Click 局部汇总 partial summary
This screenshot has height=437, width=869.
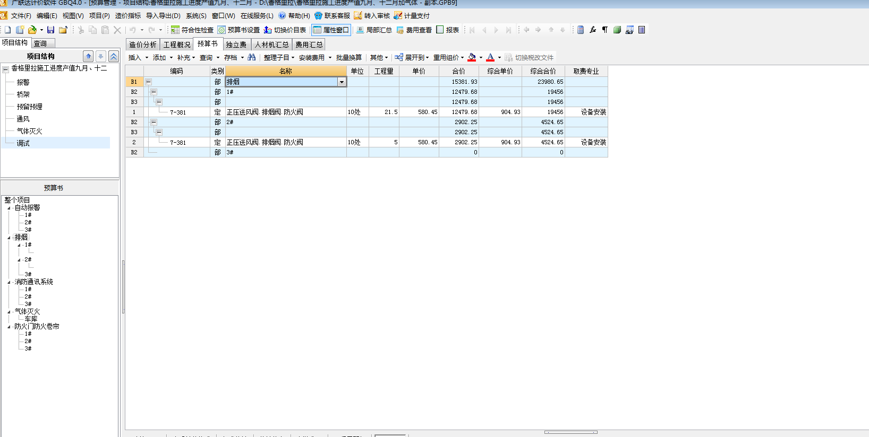[x=374, y=30]
